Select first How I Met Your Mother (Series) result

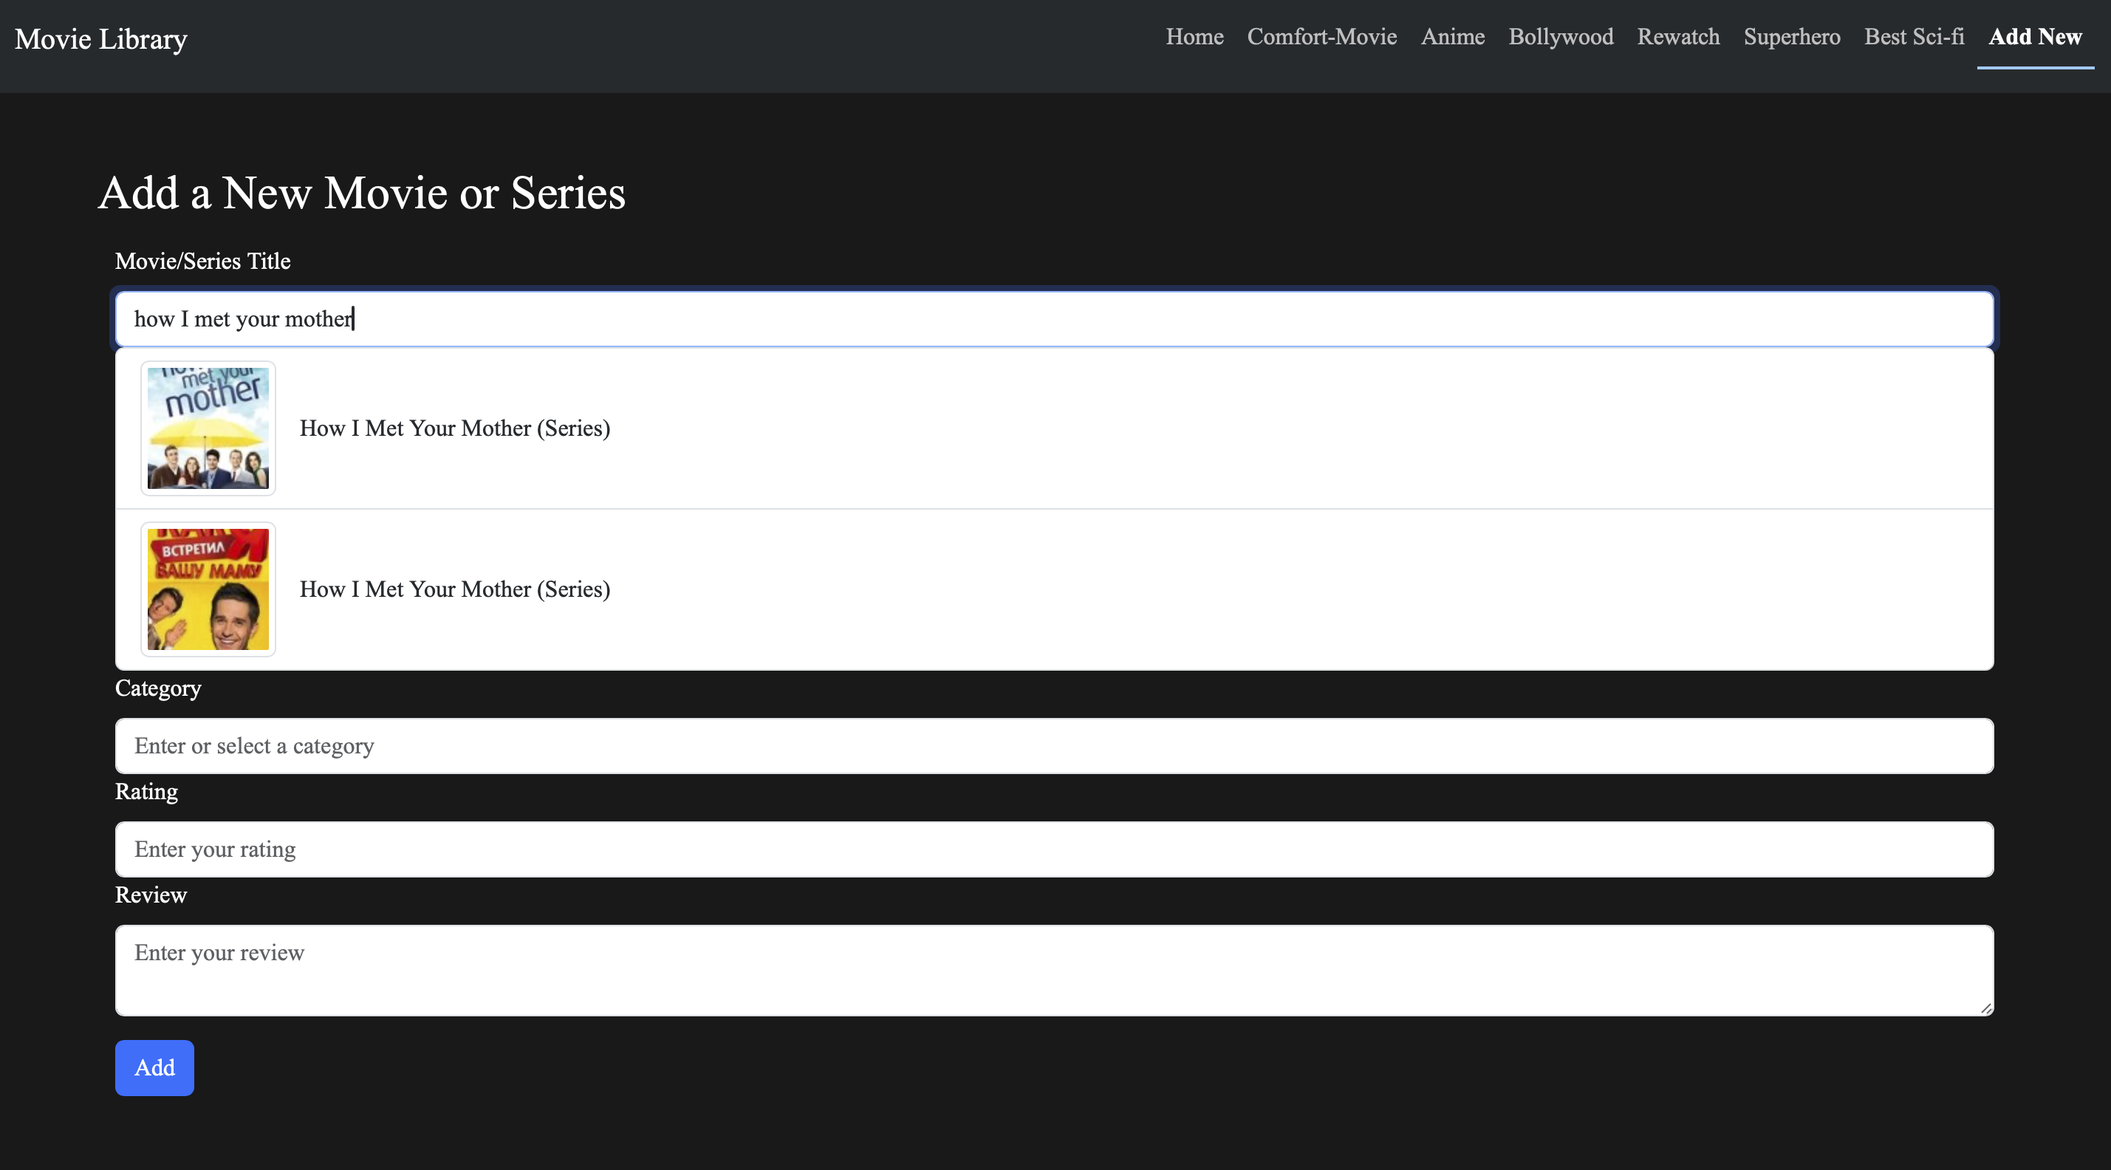(1054, 428)
